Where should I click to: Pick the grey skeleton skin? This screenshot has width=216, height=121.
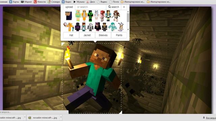pyautogui.click(x=90, y=27)
